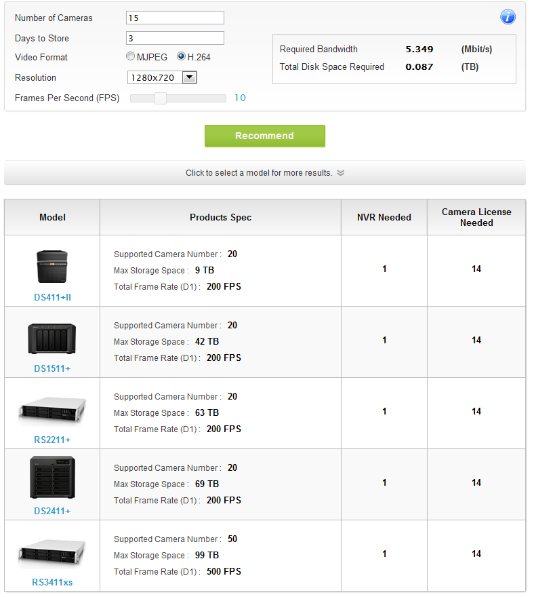The height and width of the screenshot is (597, 534).
Task: Click '500 FPS' total frame rate value
Action: 224,571
